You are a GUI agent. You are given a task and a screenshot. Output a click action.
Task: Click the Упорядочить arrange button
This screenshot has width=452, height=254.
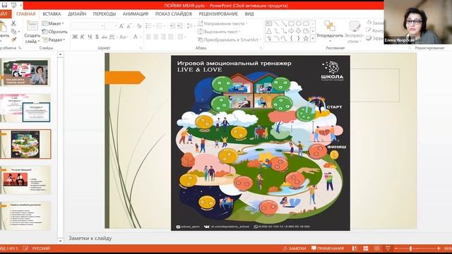(x=330, y=31)
